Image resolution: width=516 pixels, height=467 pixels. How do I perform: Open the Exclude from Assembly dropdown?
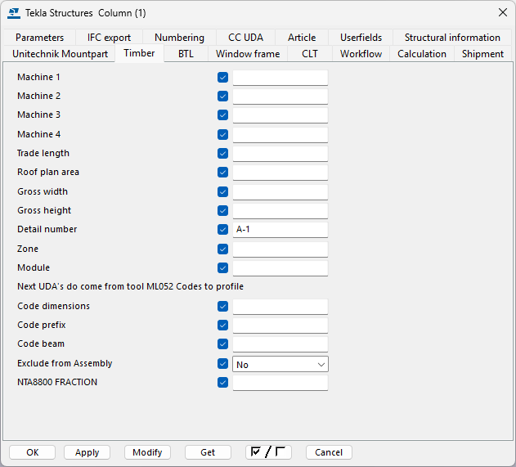click(x=280, y=364)
